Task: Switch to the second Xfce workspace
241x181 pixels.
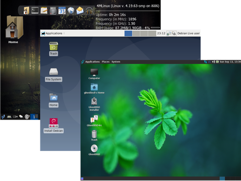Action: coord(136,34)
